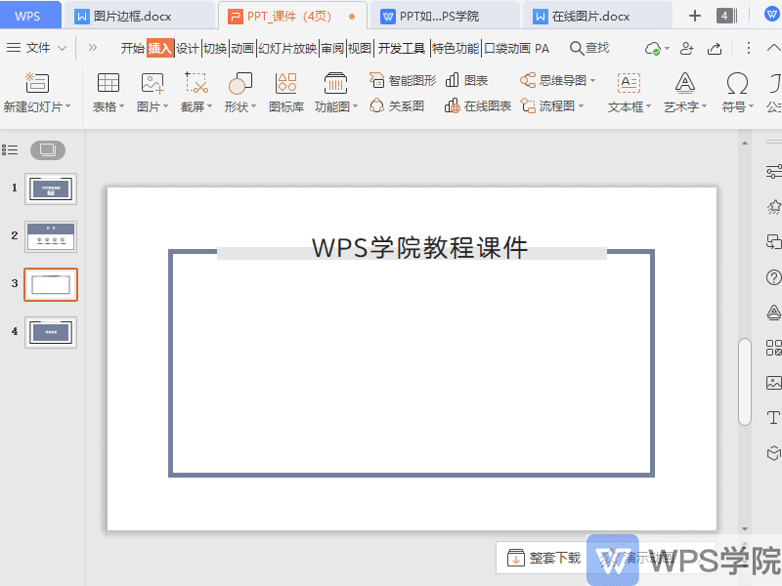Viewport: 782px width, 586px height.
Task: Click the Function Chart (功能图) icon
Action: pyautogui.click(x=335, y=83)
